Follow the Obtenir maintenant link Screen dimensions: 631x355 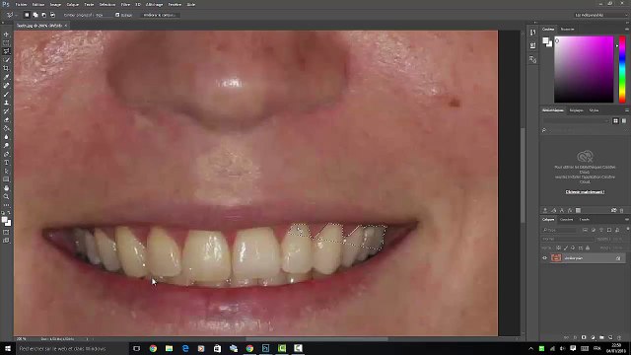coord(585,192)
